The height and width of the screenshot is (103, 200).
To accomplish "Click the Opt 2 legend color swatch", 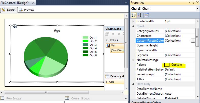I will point(85,41).
